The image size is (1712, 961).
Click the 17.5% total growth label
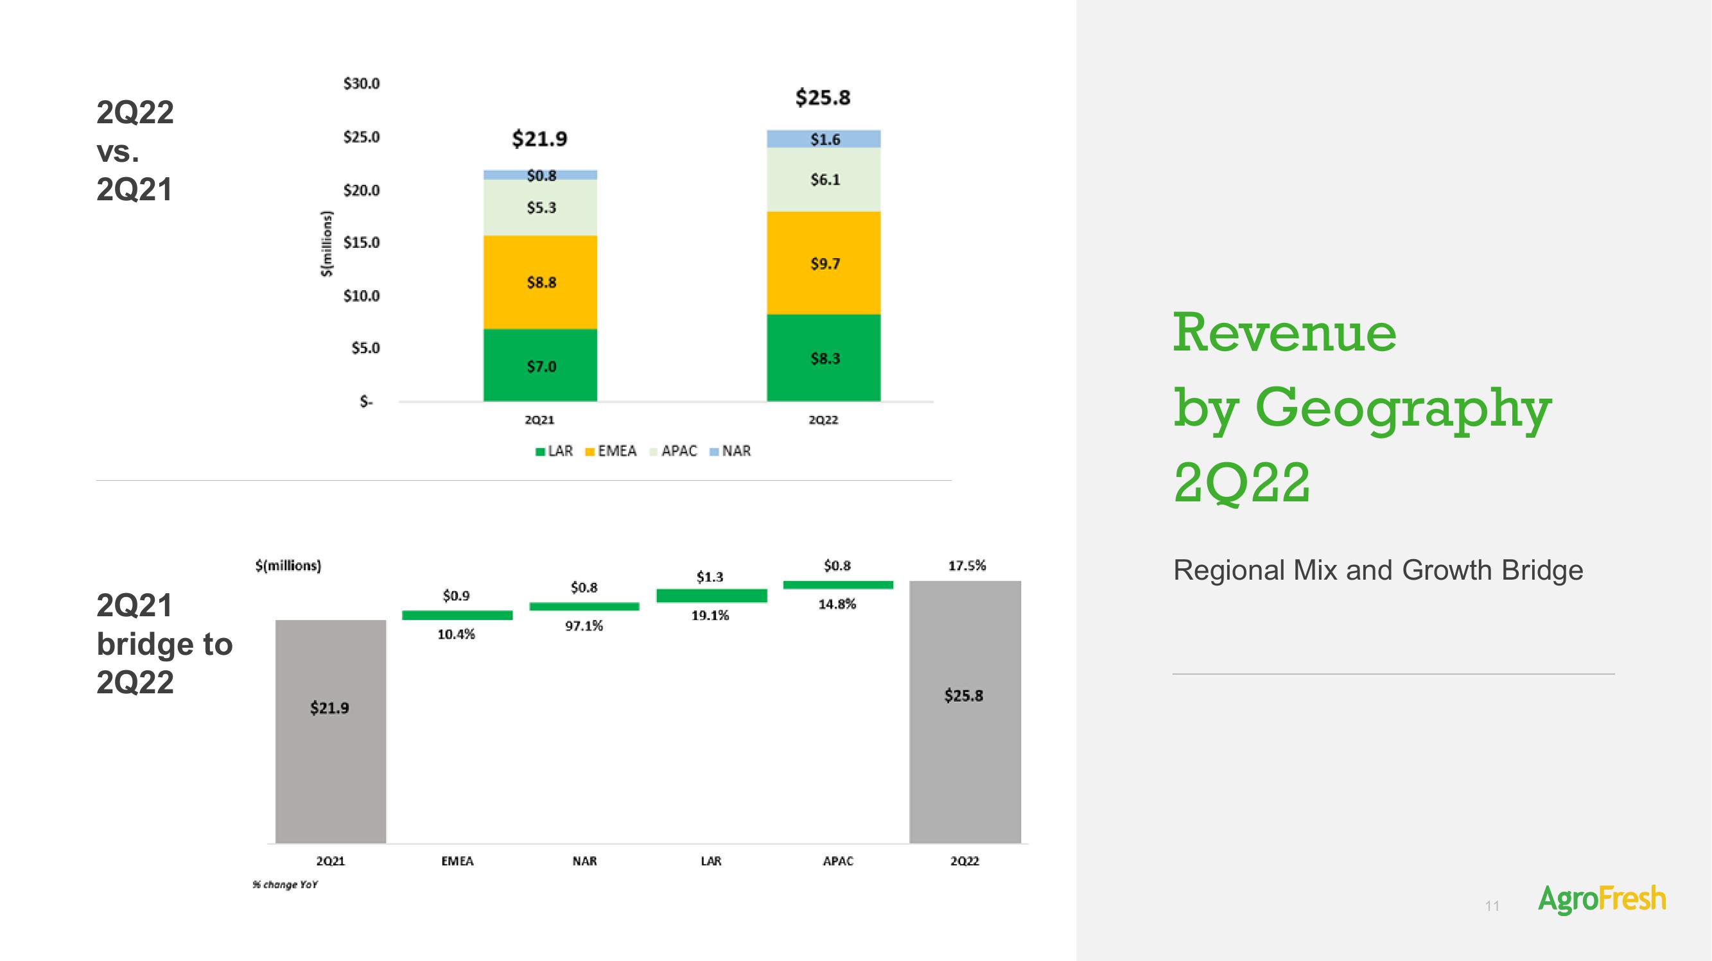pos(967,566)
